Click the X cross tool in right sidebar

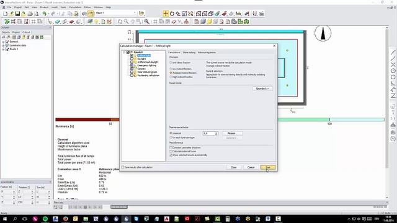point(393,64)
